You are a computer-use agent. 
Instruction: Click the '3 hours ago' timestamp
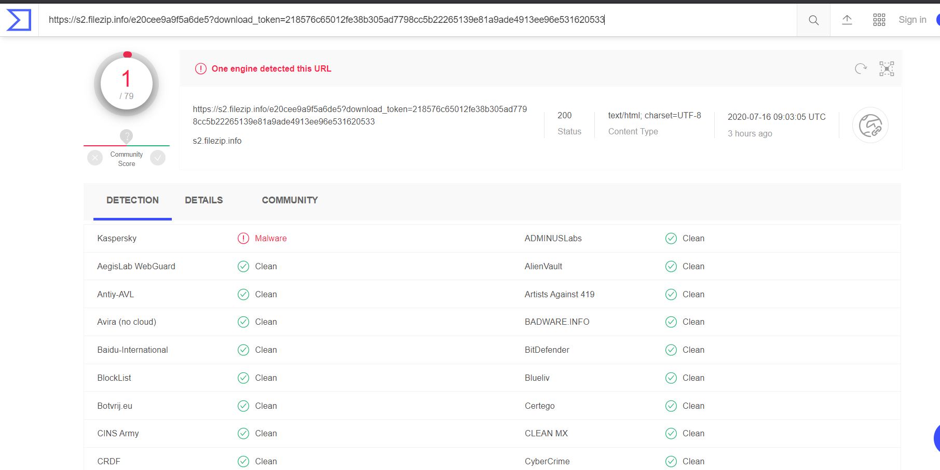[750, 133]
